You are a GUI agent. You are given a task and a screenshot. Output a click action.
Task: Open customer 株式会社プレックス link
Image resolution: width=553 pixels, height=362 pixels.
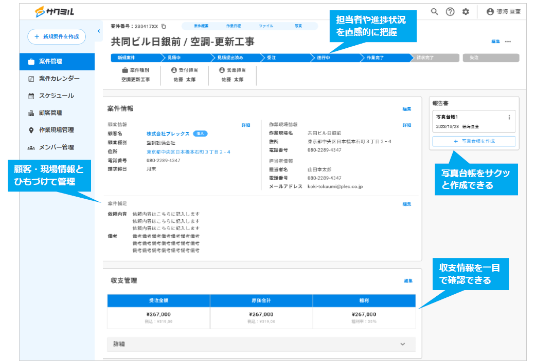point(168,134)
